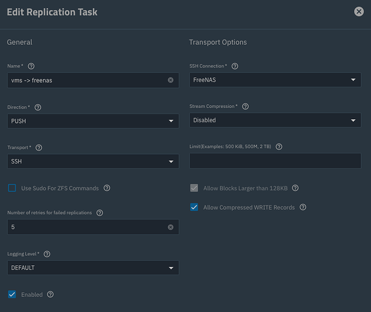View Stream Compression help tooltip
The image size is (371, 312).
pyautogui.click(x=245, y=106)
